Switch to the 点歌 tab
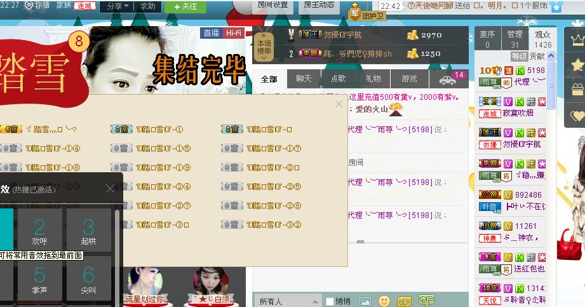 coord(339,79)
